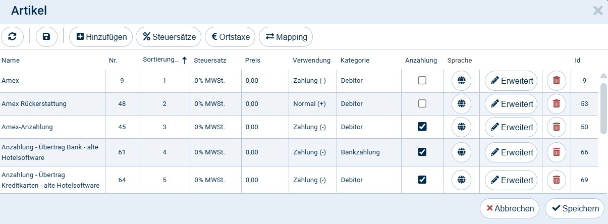
Task: Click Speichern to save changes
Action: click(x=574, y=208)
